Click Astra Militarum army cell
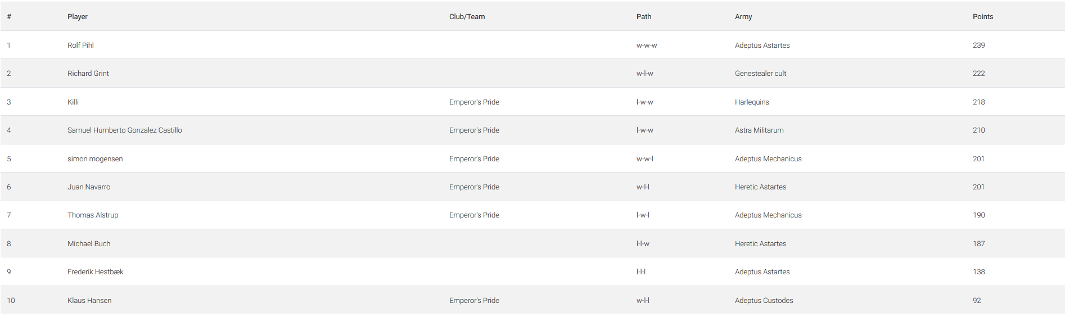The height and width of the screenshot is (317, 1065). 759,130
